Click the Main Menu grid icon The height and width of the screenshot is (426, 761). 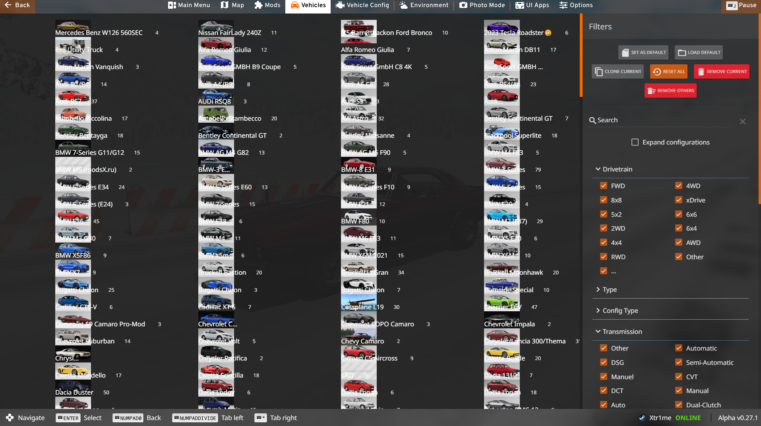[x=172, y=5]
